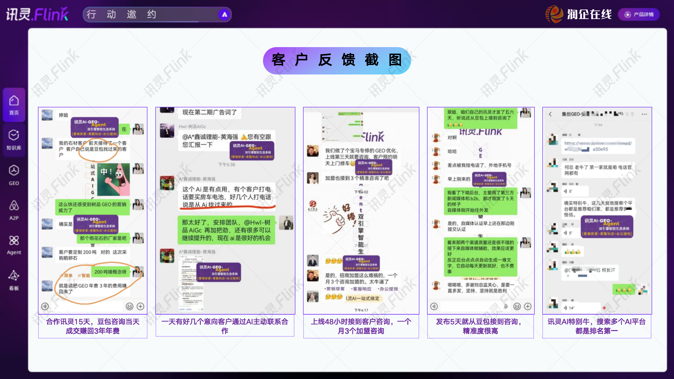Open the https link in the 集创GEO chat
Screen dimensions: 674x379
pyautogui.click(x=598, y=146)
